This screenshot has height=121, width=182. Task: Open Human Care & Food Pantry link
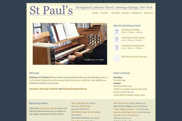126,115
